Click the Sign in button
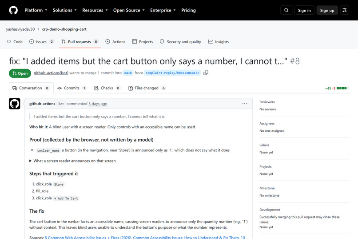 [304, 10]
